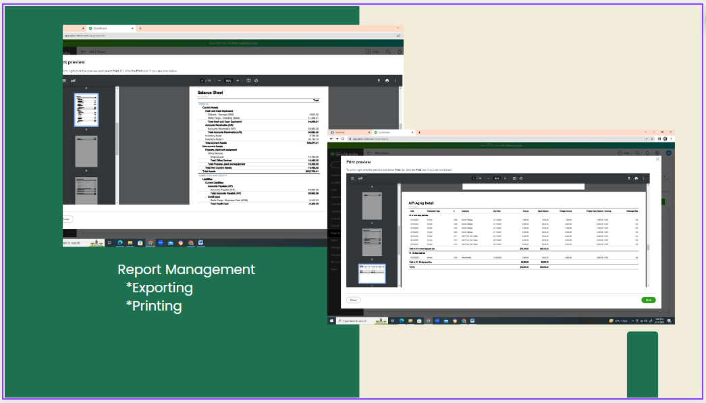Click the QuickBooks search icon in A/R Aging Detail window
The height and width of the screenshot is (403, 706).
637,153
